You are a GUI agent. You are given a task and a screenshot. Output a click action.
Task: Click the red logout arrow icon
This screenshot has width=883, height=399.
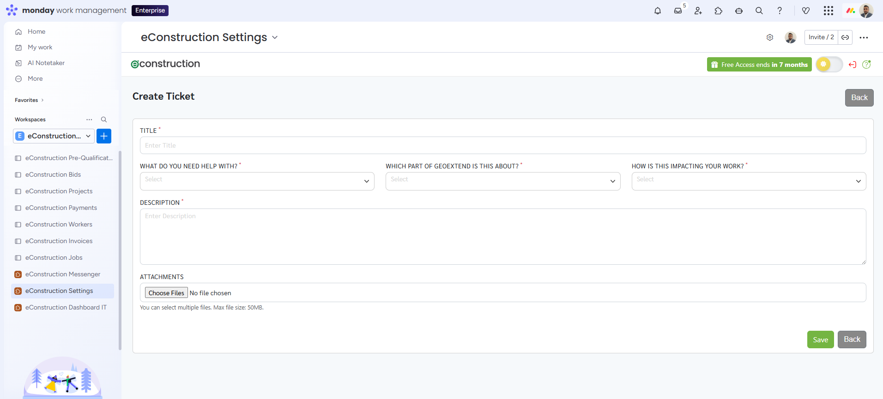pyautogui.click(x=853, y=65)
